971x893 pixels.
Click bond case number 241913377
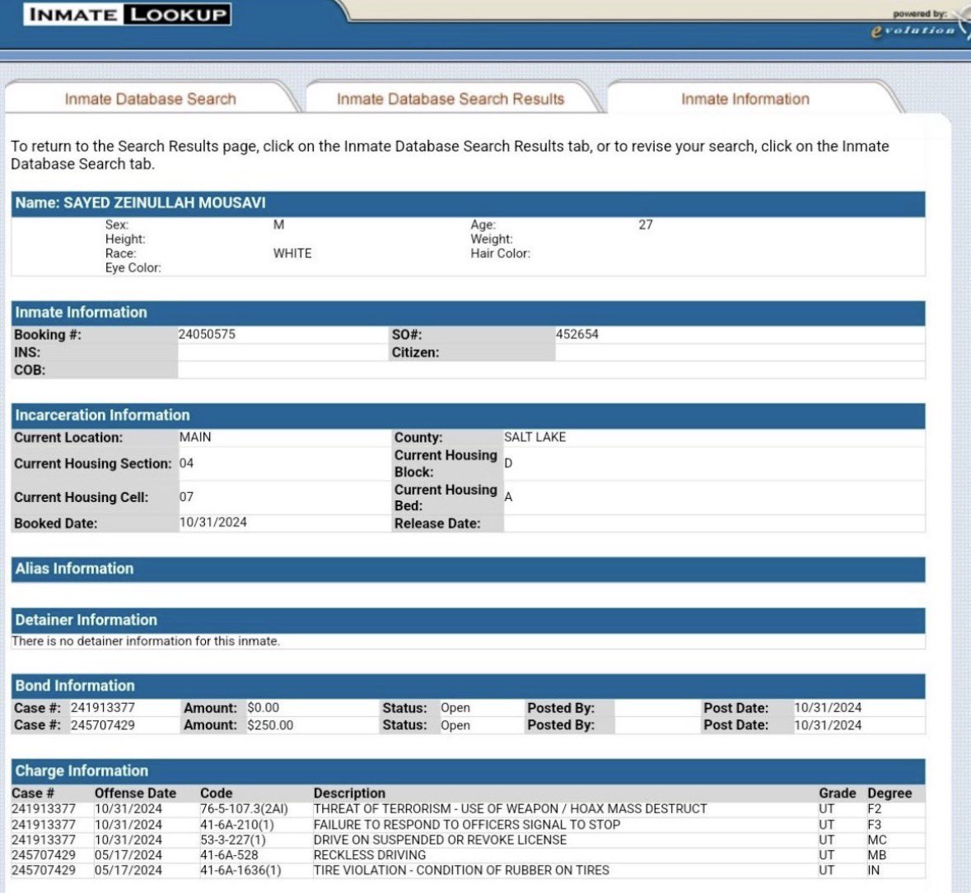[x=103, y=707]
